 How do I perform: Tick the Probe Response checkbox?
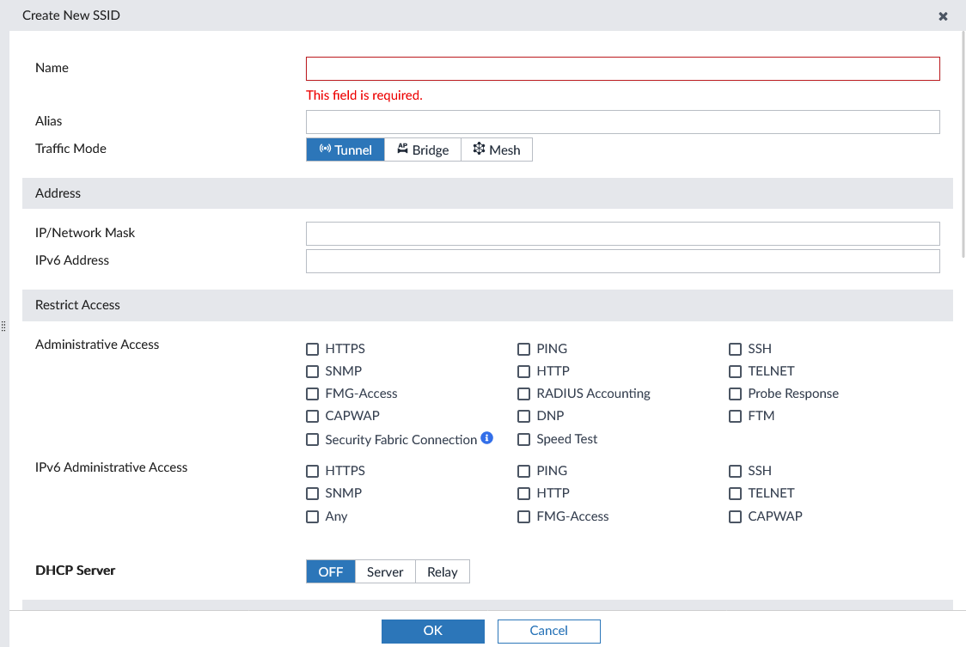pos(735,394)
